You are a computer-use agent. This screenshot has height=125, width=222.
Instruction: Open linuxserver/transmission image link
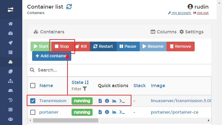click(181, 101)
